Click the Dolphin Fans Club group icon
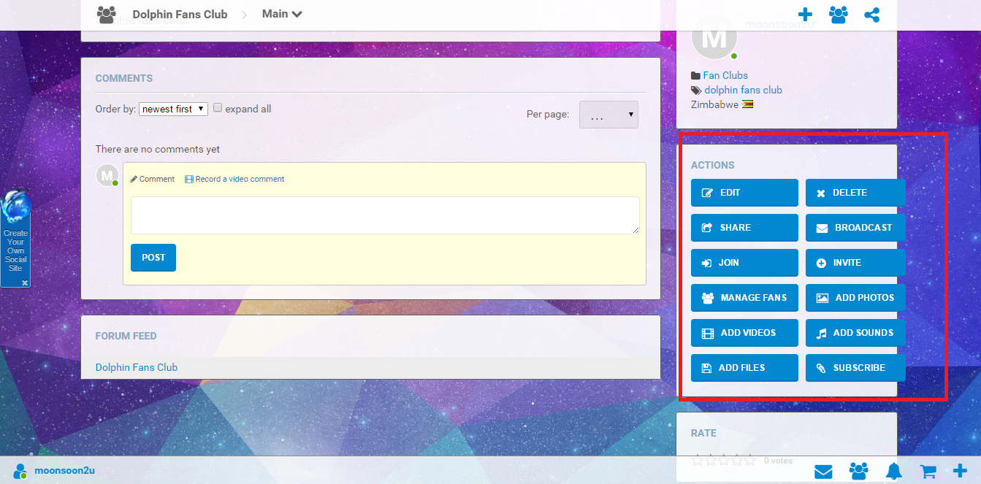 pos(107,14)
